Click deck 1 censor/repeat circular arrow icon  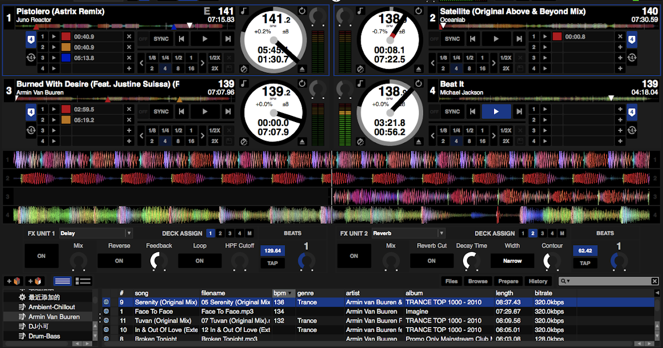point(301,10)
